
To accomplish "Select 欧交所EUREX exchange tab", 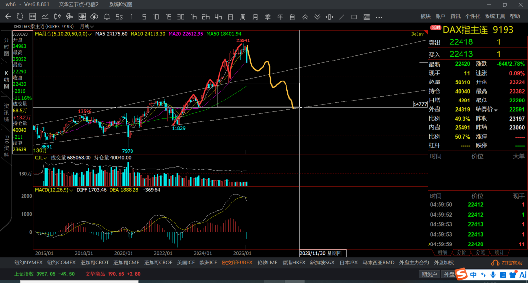I will pos(237,263).
